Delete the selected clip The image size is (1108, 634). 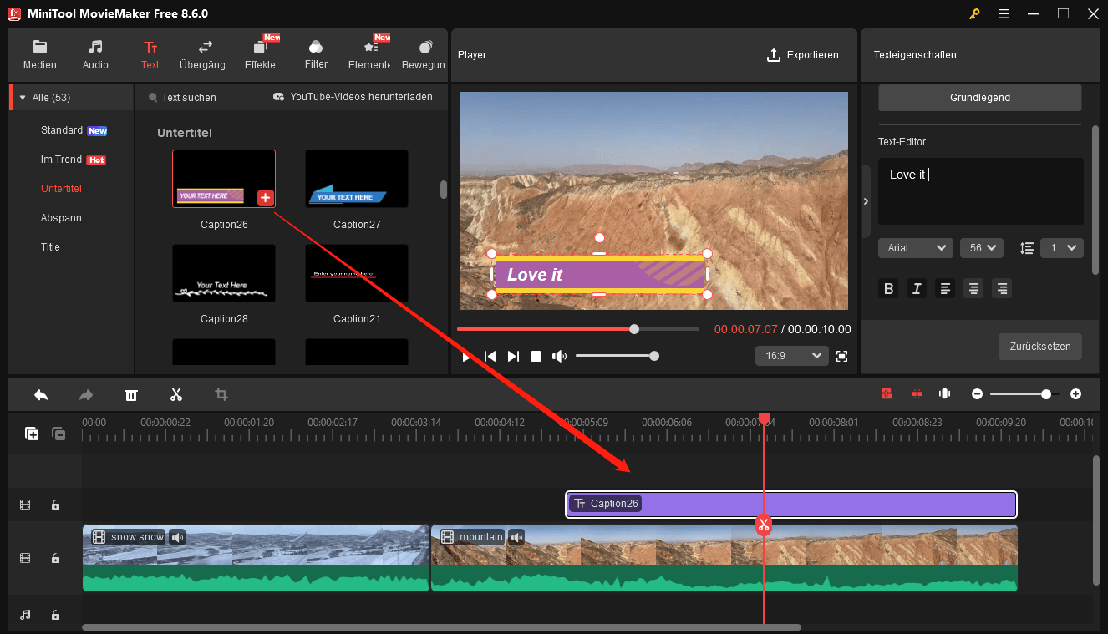(131, 393)
